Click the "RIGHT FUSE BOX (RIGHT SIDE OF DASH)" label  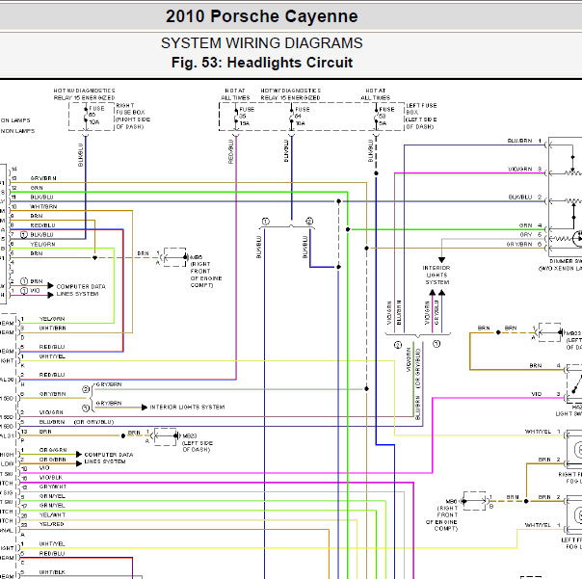point(133,117)
